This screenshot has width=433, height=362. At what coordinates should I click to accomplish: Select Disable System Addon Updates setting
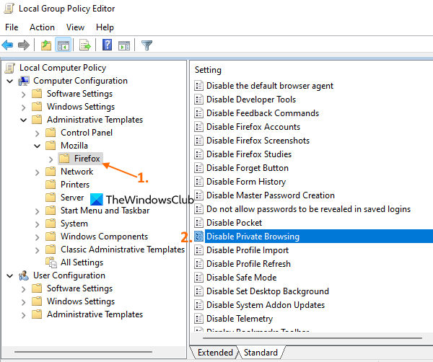[266, 305]
